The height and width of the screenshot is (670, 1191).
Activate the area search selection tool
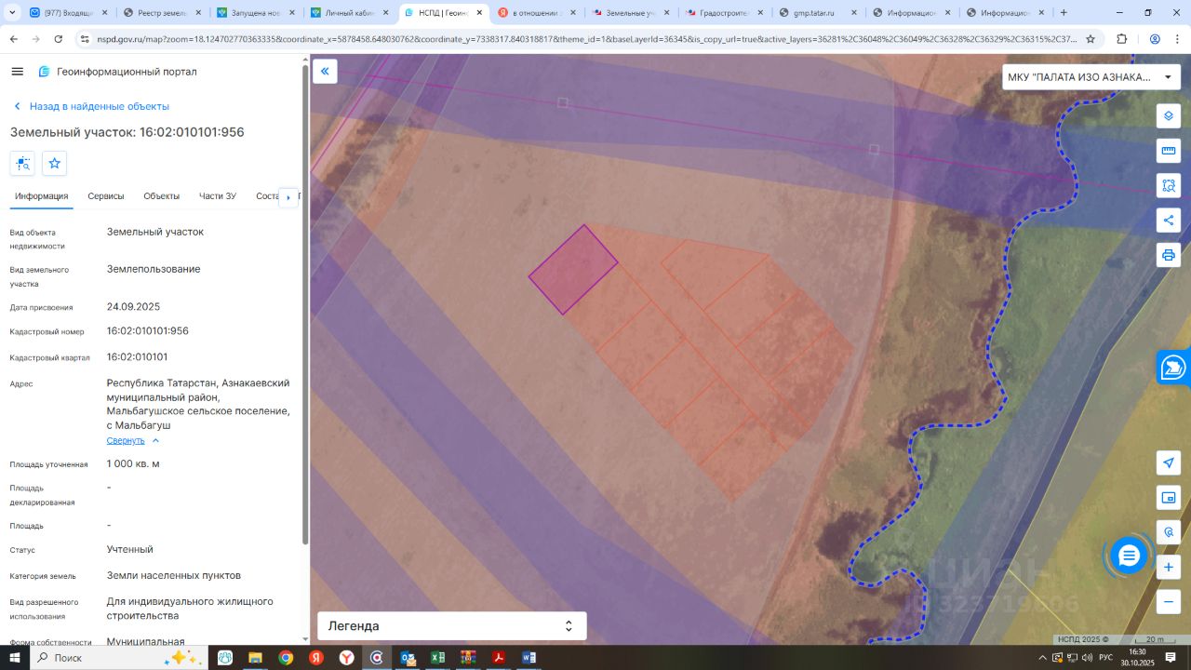pyautogui.click(x=1169, y=185)
